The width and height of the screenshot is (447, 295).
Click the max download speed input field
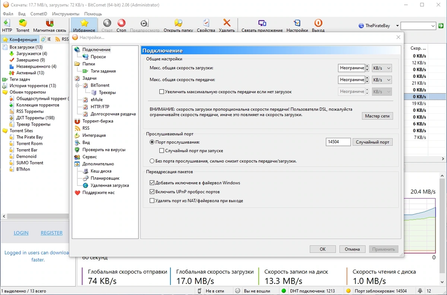[352, 68]
